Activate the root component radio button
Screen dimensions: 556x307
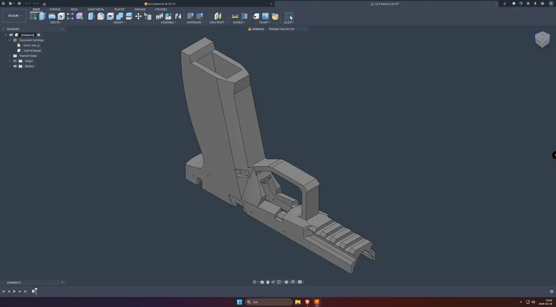[39, 35]
